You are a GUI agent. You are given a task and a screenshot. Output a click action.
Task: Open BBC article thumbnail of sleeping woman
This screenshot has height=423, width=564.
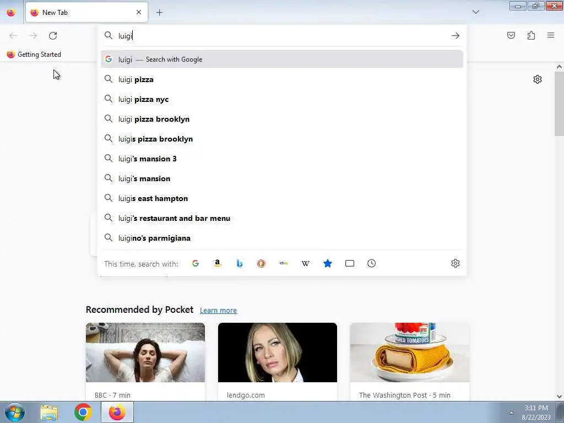tap(145, 352)
